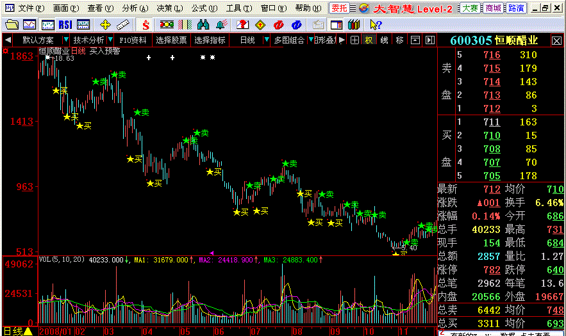Screen dimensions: 566x336
Task: Select the ruler measurement tool icon
Action: [122, 24]
